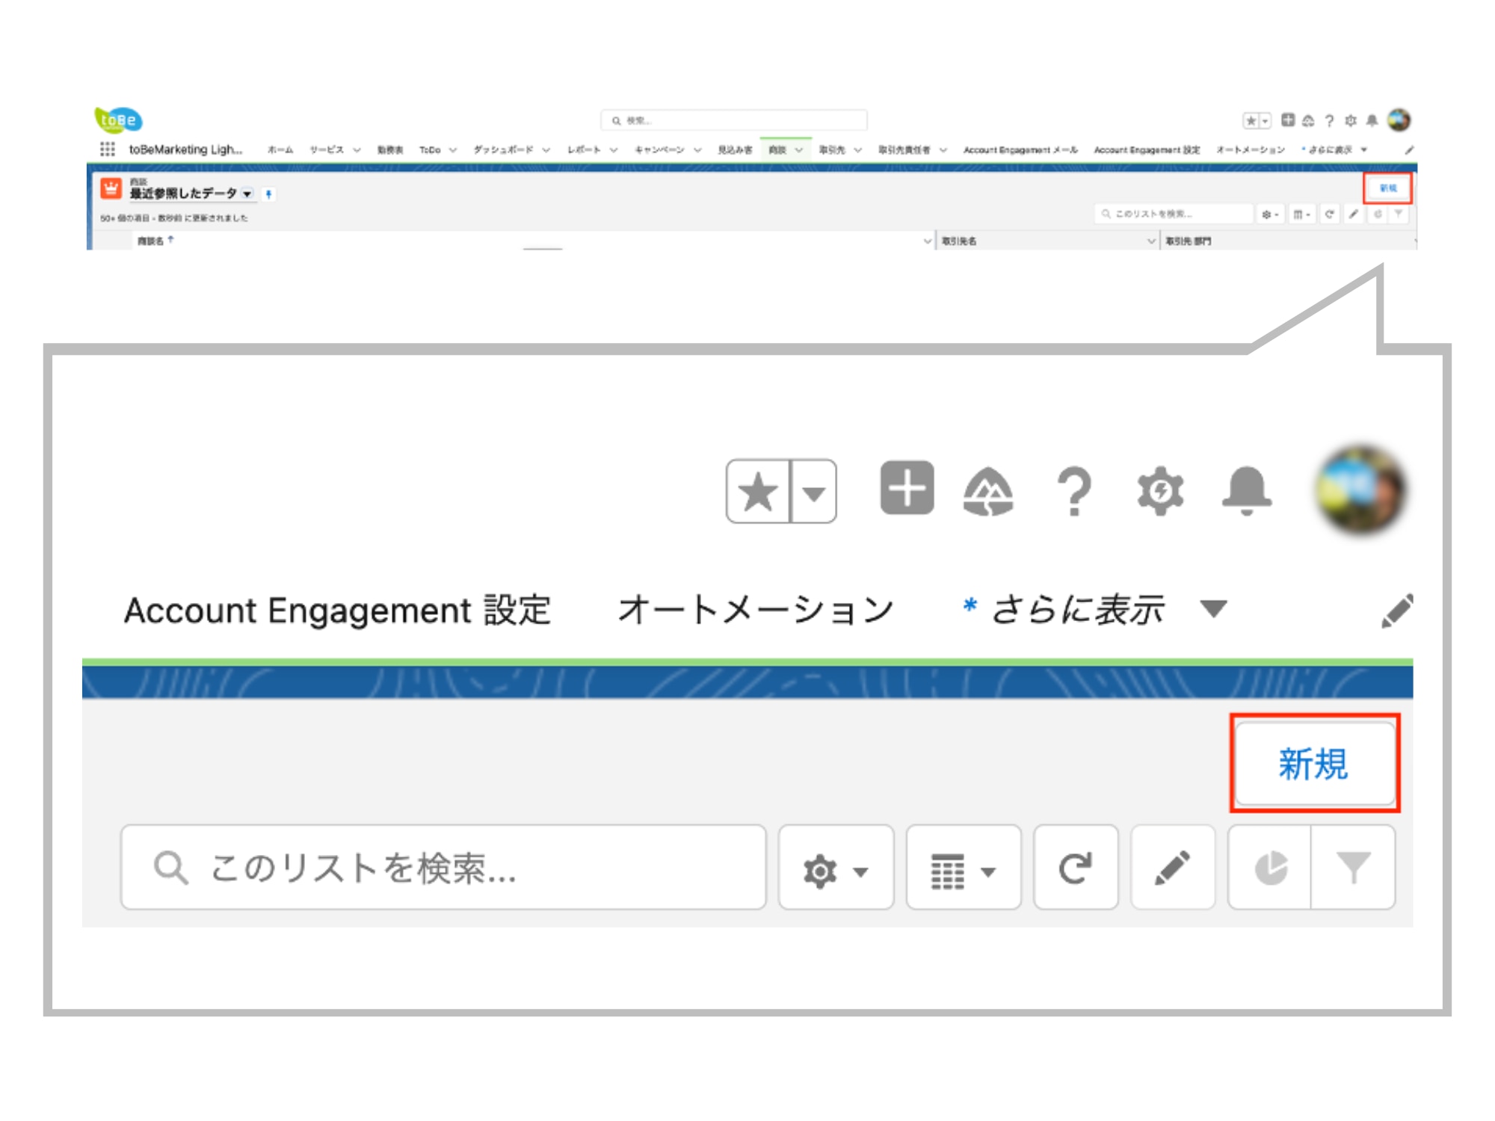
Task: Click the 取引先 部門 column header
Action: pos(1189,241)
